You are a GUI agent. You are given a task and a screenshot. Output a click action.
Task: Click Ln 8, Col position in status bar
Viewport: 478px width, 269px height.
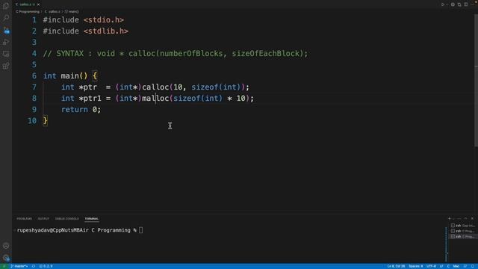click(x=396, y=266)
